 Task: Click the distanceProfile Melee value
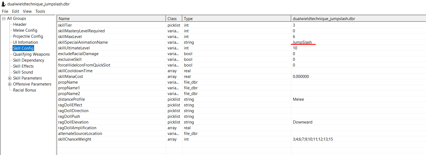[298, 99]
